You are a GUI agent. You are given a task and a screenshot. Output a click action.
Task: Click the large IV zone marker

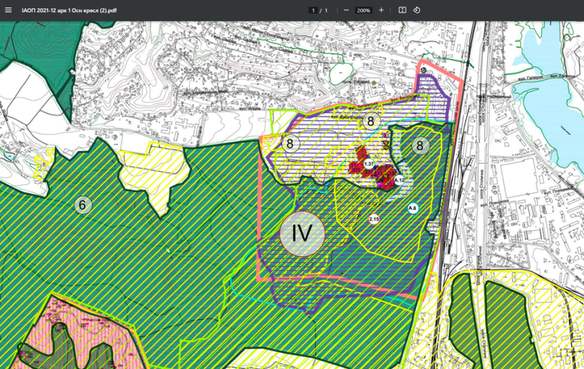pyautogui.click(x=302, y=233)
